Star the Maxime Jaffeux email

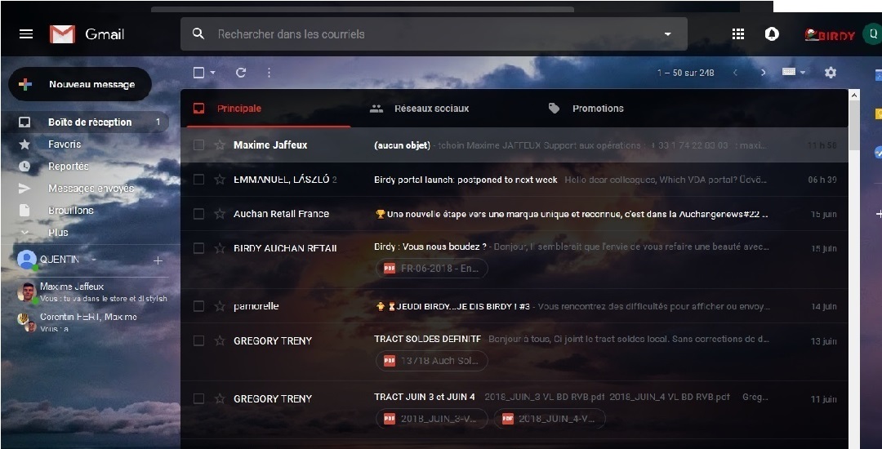coord(220,145)
